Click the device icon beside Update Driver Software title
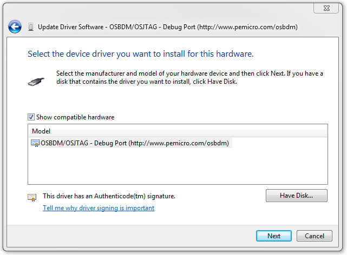 pos(30,27)
